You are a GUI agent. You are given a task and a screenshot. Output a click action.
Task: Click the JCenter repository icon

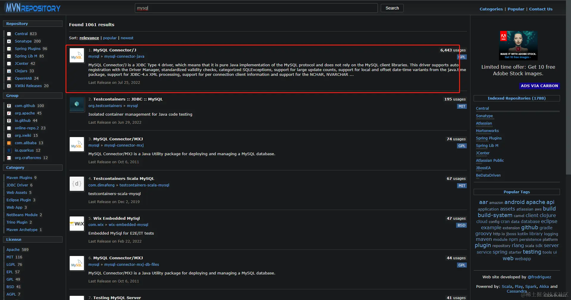pos(9,64)
